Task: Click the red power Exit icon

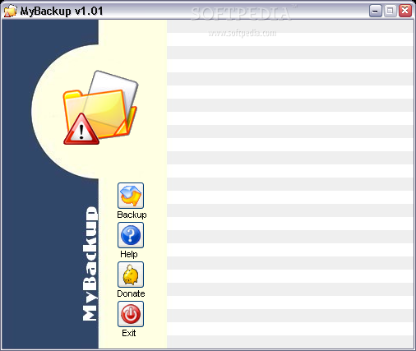Action: (x=131, y=314)
